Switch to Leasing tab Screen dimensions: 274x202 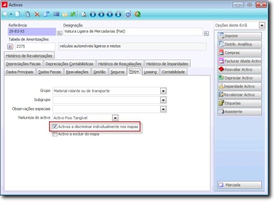pos(150,72)
